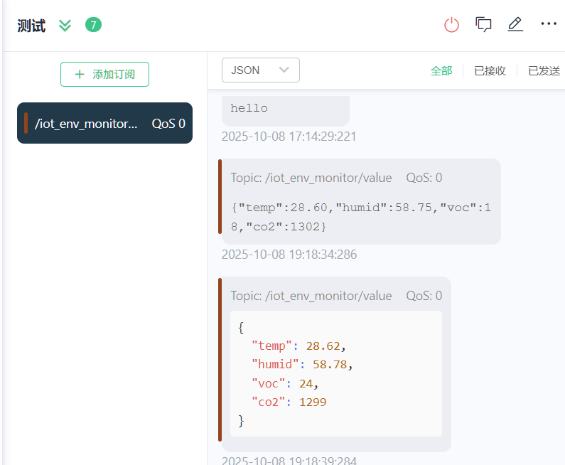Click the 添加订阅 add subscription button
Screen dimensions: 565x465
click(x=104, y=74)
